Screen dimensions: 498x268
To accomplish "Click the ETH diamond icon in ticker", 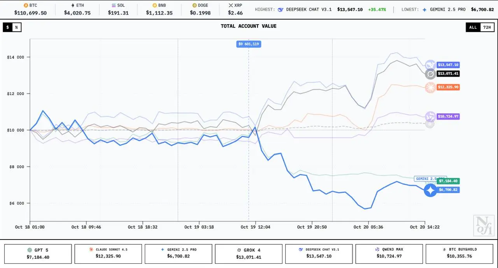I will [72, 5].
